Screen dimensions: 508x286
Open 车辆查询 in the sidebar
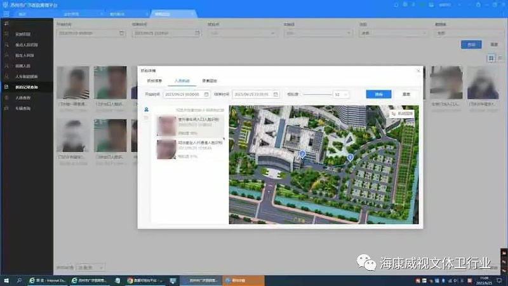[x=23, y=108]
